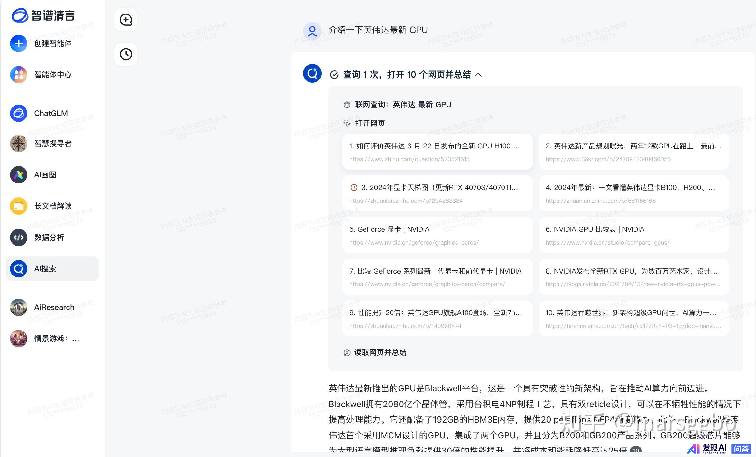The height and width of the screenshot is (457, 756).
Task: Open result 8 NVIDIA发布全新RTX GPU
Action: pos(634,277)
